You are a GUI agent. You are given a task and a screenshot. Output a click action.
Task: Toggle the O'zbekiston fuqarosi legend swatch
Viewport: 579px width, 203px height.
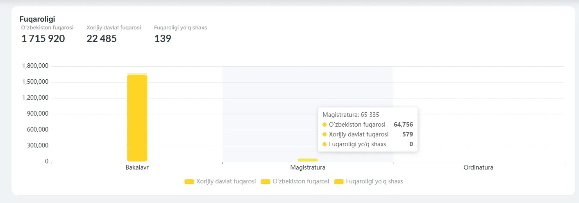pos(266,182)
